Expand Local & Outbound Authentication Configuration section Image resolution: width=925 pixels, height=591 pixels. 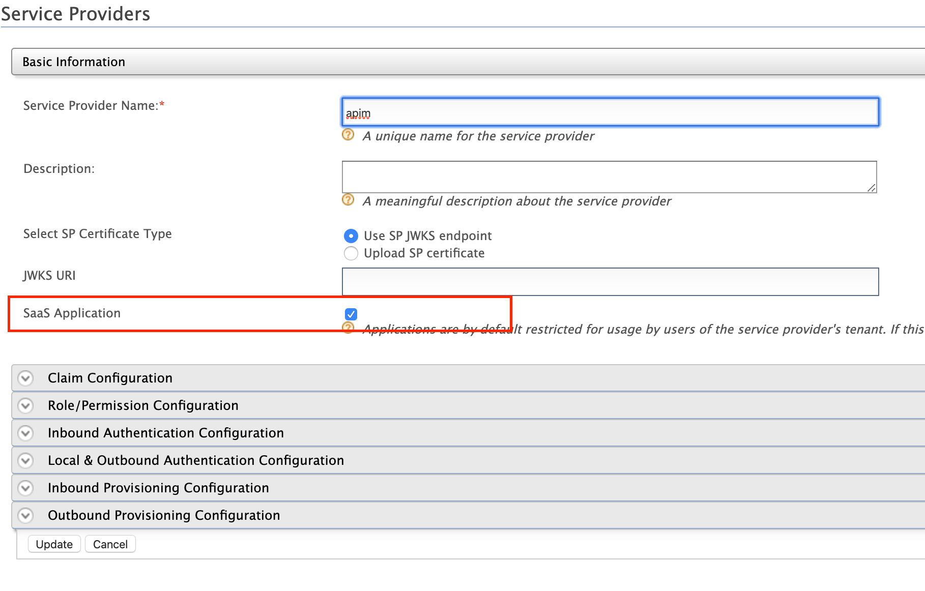tap(195, 460)
